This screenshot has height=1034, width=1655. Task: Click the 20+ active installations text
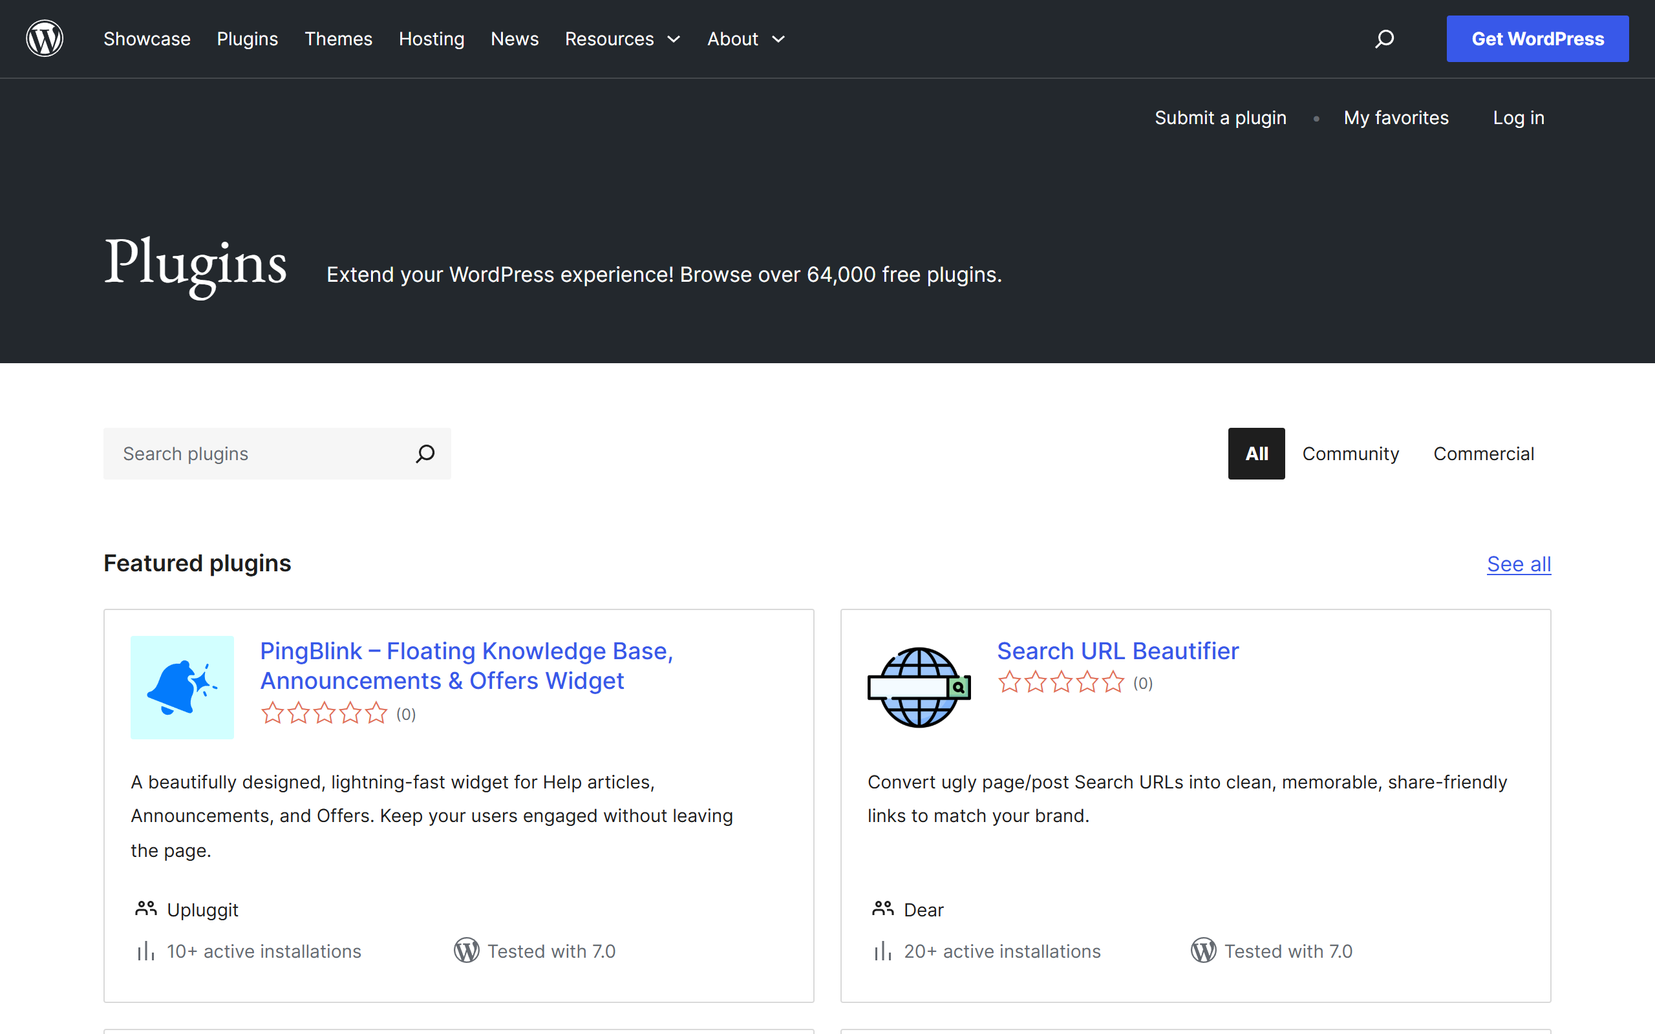tap(1002, 951)
